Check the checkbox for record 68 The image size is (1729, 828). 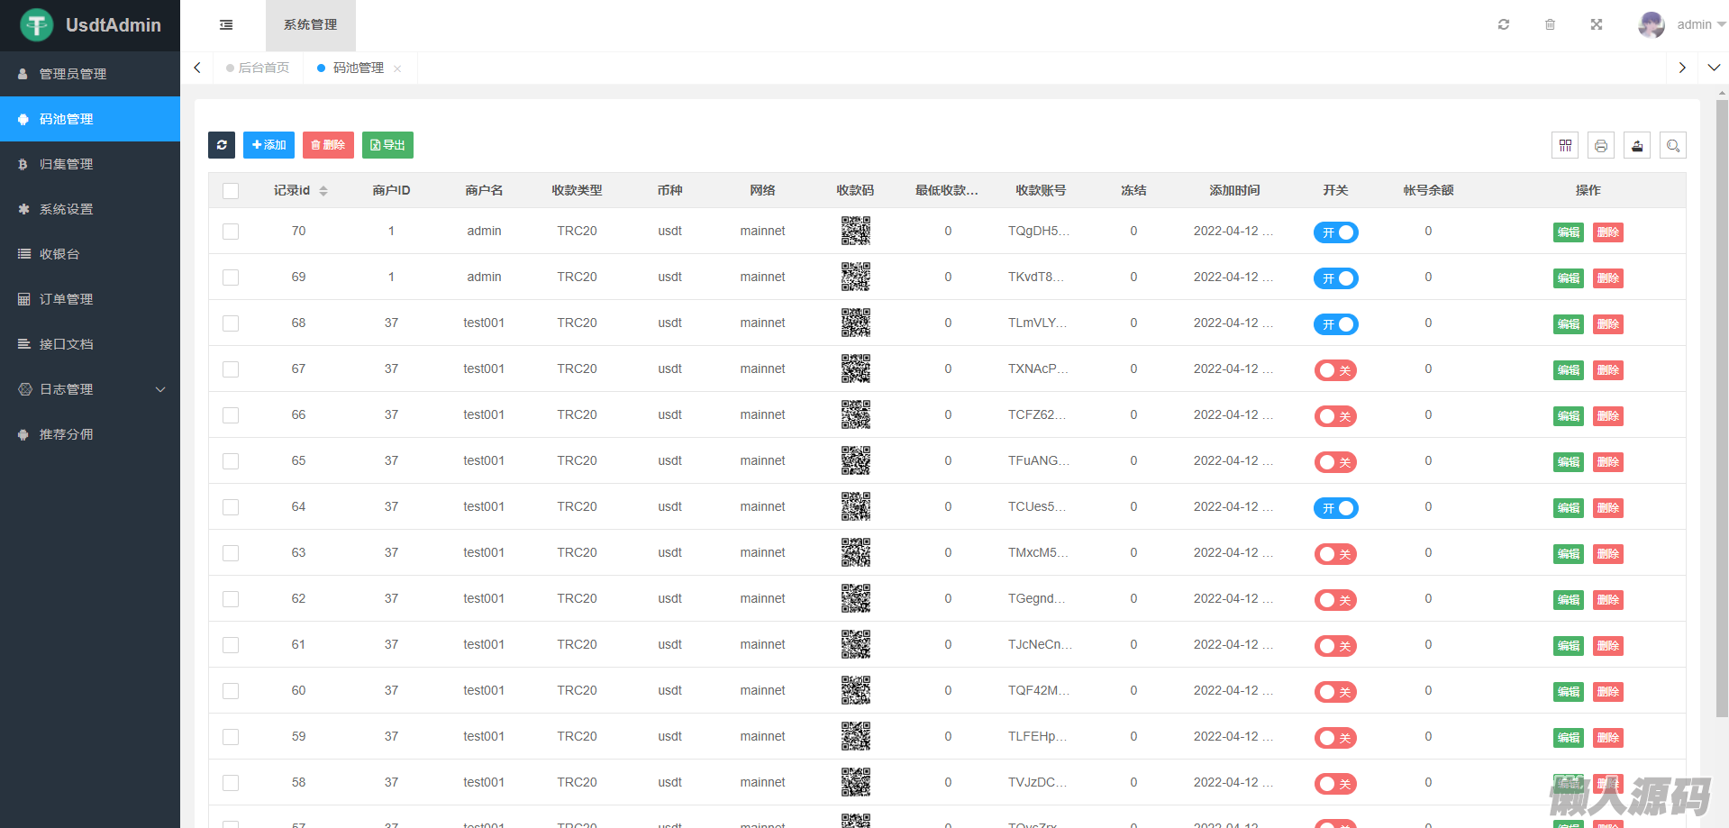231,323
